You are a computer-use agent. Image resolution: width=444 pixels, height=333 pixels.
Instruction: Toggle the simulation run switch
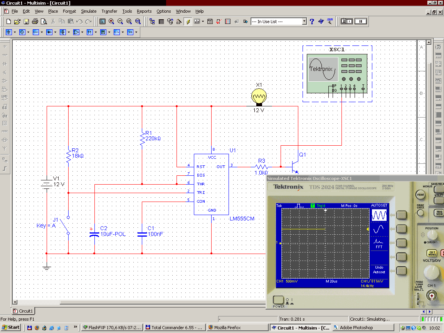point(346,22)
